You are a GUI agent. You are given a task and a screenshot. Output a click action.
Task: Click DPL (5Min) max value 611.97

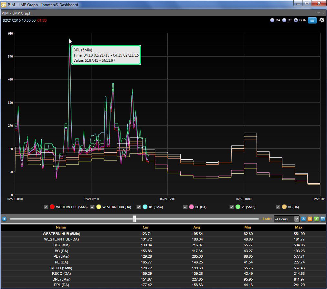pos(299,279)
